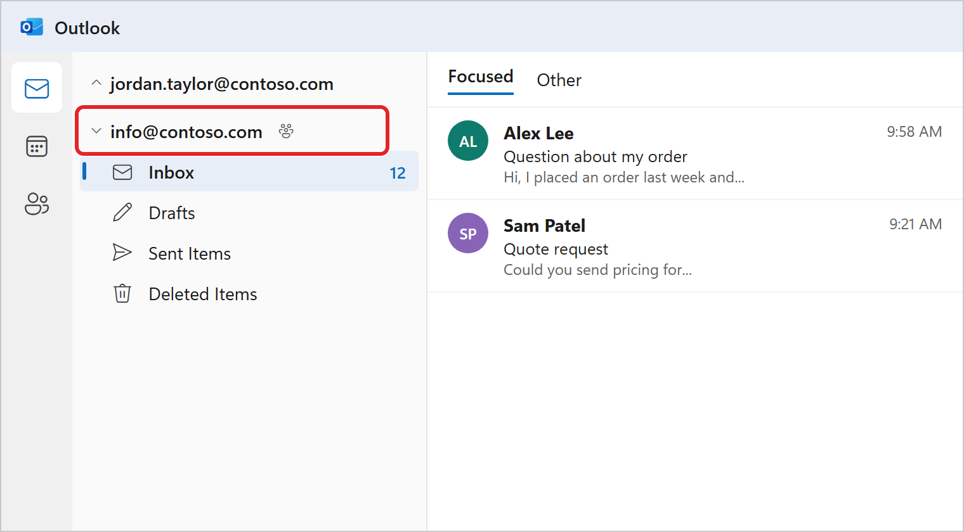Click the Drafts pencil icon

[122, 213]
